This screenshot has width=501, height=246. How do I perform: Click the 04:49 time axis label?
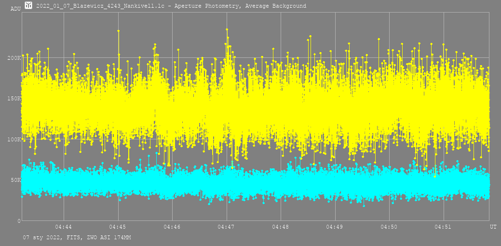pos(335,227)
